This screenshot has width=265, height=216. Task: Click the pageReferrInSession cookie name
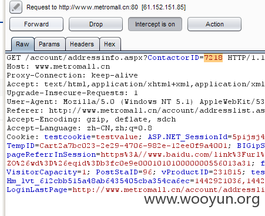click(51, 154)
